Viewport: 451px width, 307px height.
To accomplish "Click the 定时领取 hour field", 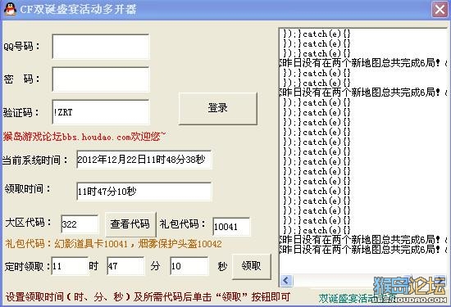I will [x=70, y=266].
